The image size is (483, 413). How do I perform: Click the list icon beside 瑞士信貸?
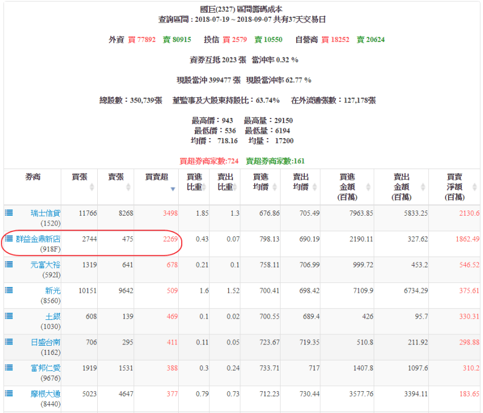tap(9, 212)
